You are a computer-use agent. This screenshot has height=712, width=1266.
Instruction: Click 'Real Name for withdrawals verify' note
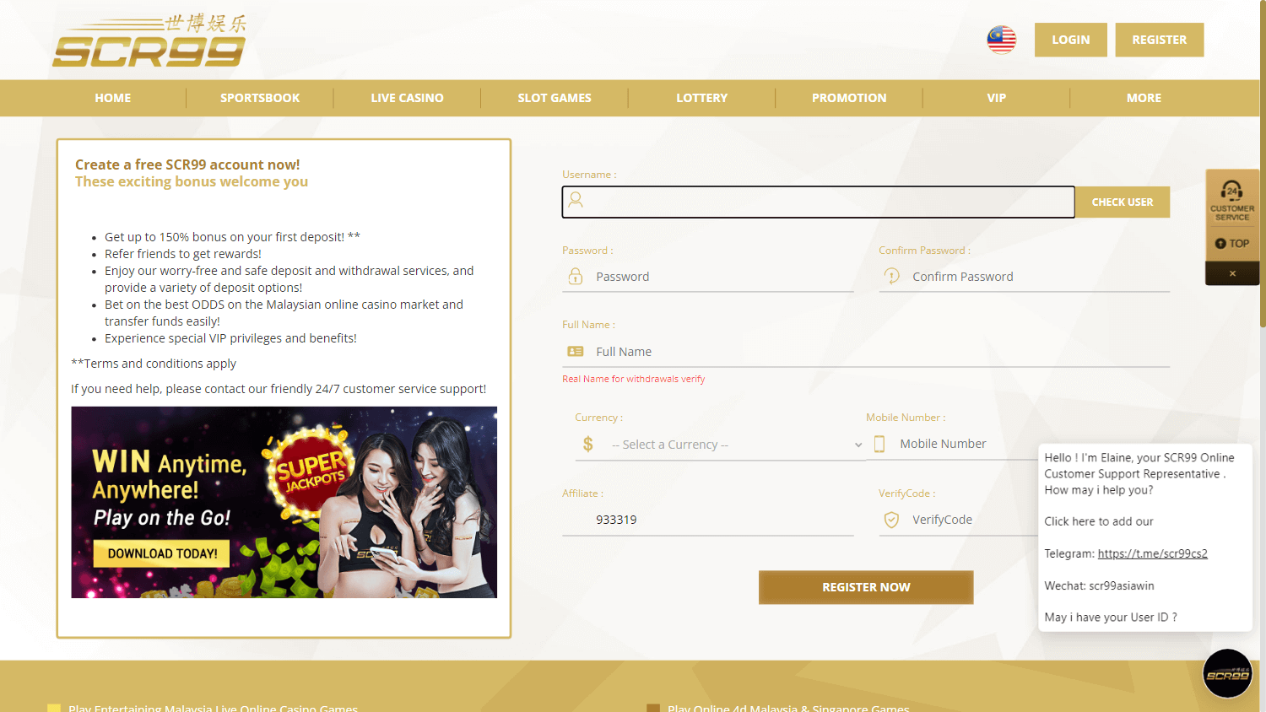[x=634, y=380]
